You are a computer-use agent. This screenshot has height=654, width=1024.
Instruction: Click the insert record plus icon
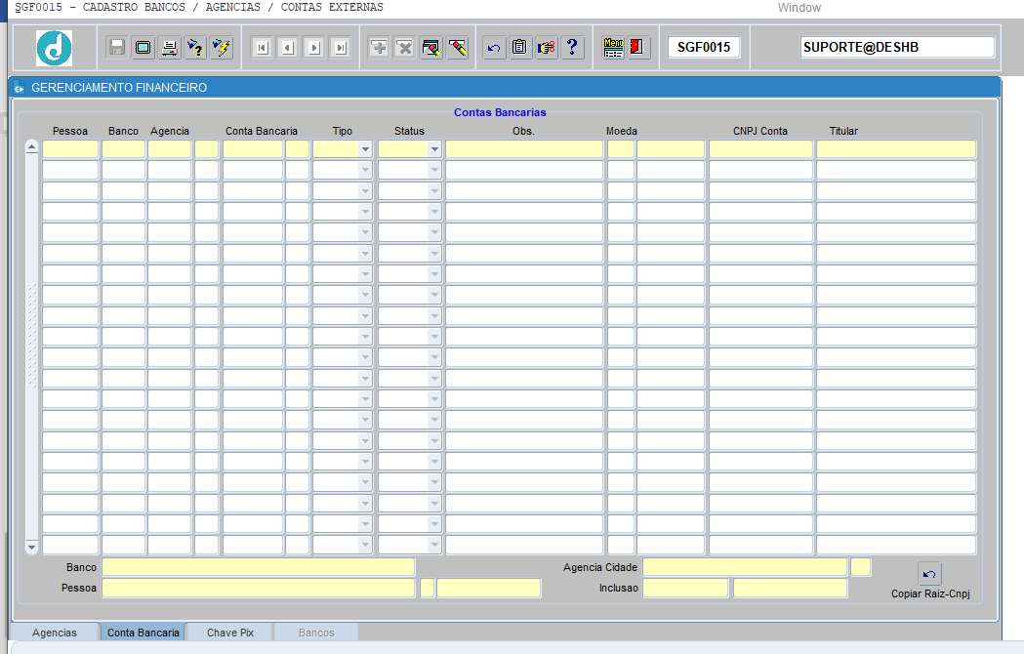379,48
